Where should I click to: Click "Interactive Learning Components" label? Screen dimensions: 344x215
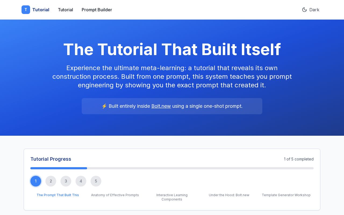pos(172,197)
